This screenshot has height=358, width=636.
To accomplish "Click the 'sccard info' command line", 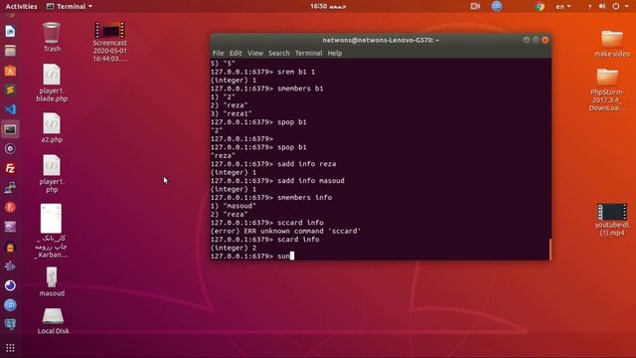I will click(267, 223).
